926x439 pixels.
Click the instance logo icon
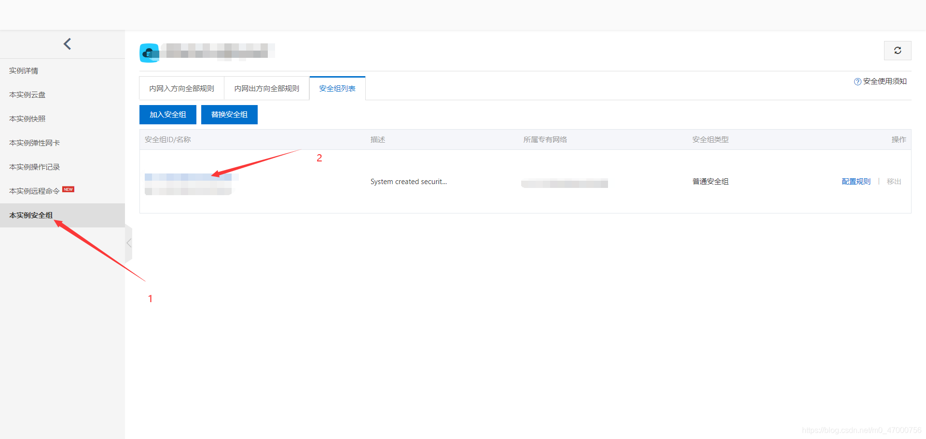149,53
